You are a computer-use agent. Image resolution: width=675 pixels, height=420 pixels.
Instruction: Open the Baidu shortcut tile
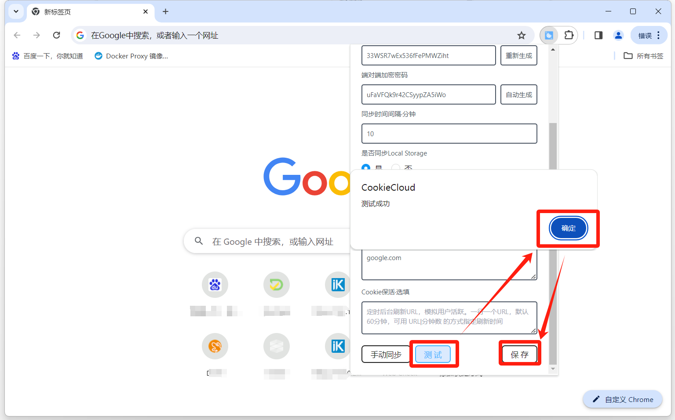pyautogui.click(x=215, y=285)
